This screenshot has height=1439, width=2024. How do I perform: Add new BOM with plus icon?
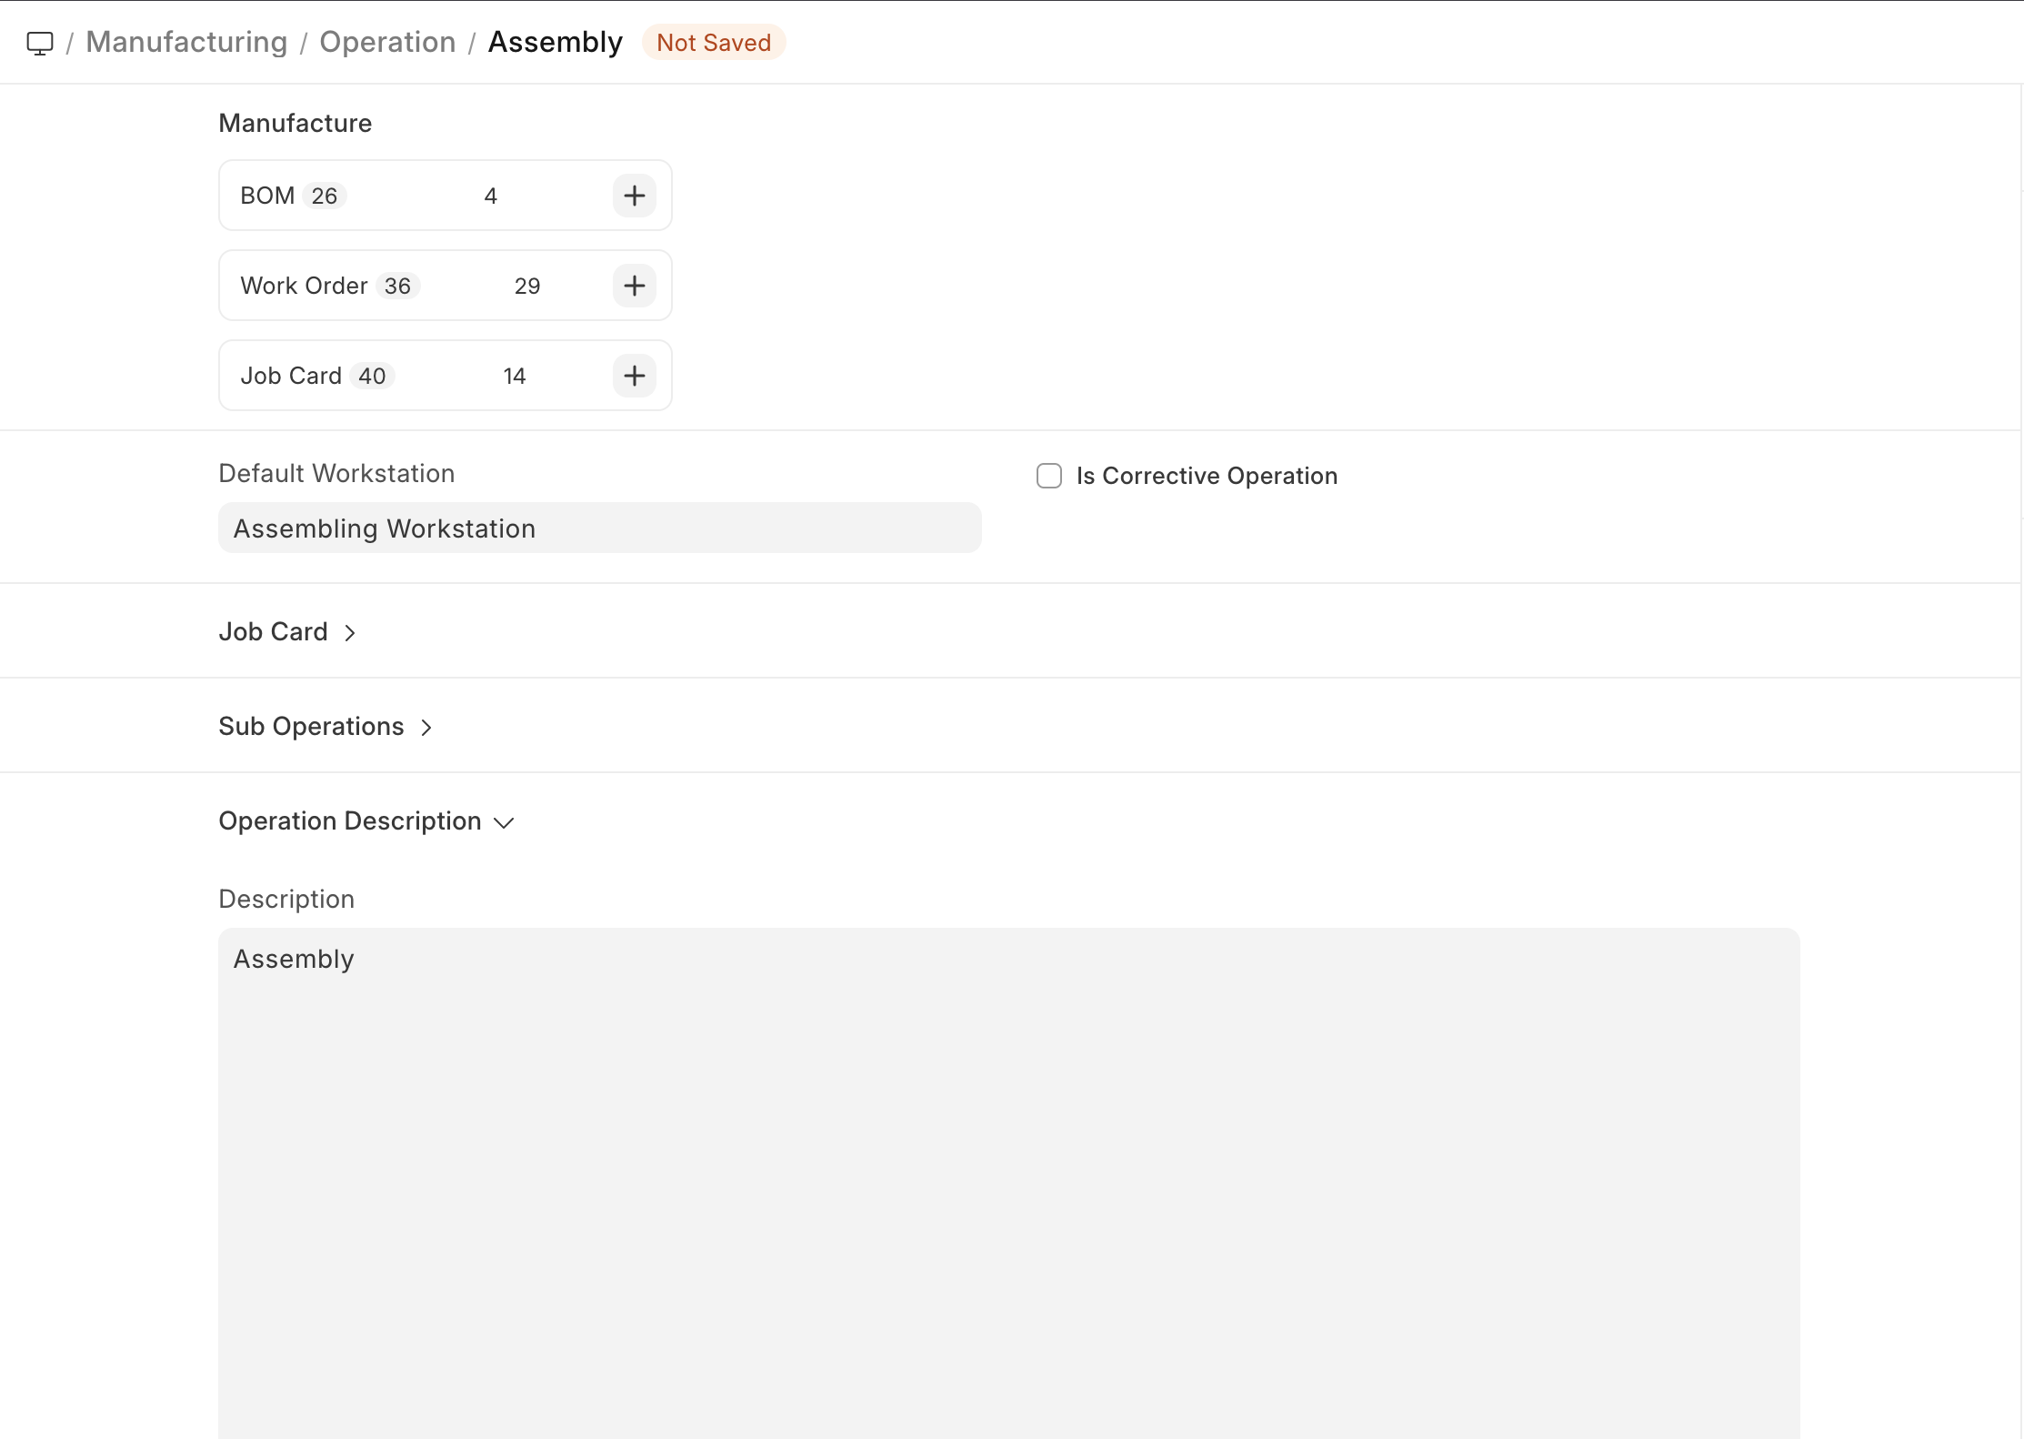point(634,196)
